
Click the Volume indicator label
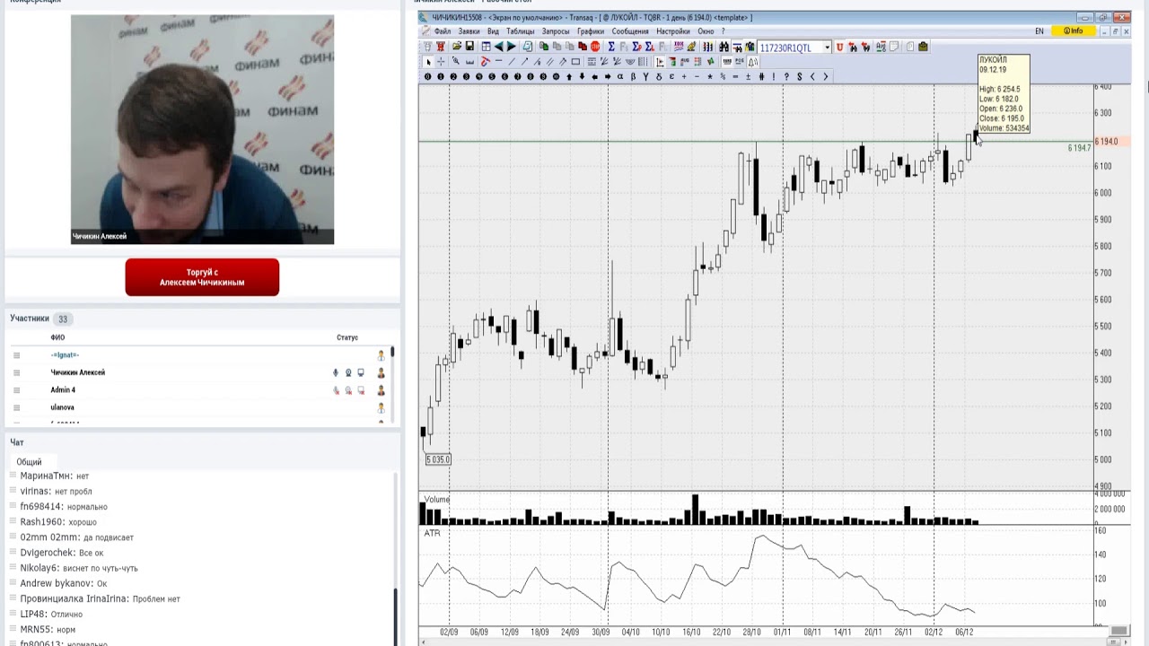[437, 499]
